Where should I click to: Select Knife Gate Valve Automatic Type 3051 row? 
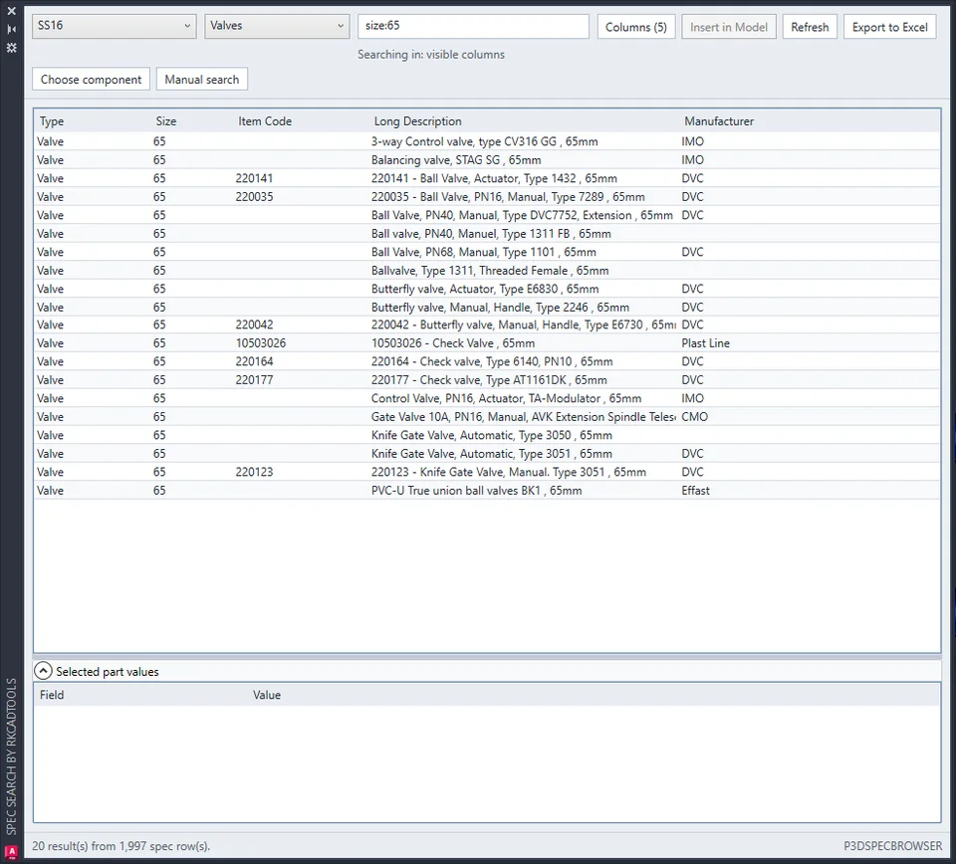[x=487, y=453]
